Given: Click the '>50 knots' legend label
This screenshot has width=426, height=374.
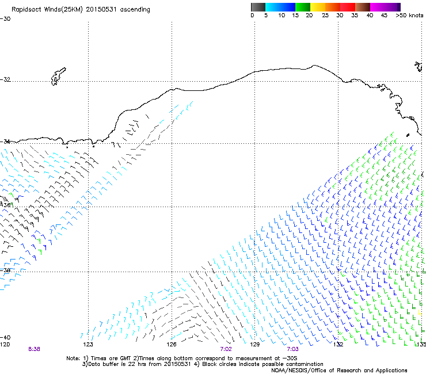Looking at the screenshot, I should point(409,16).
